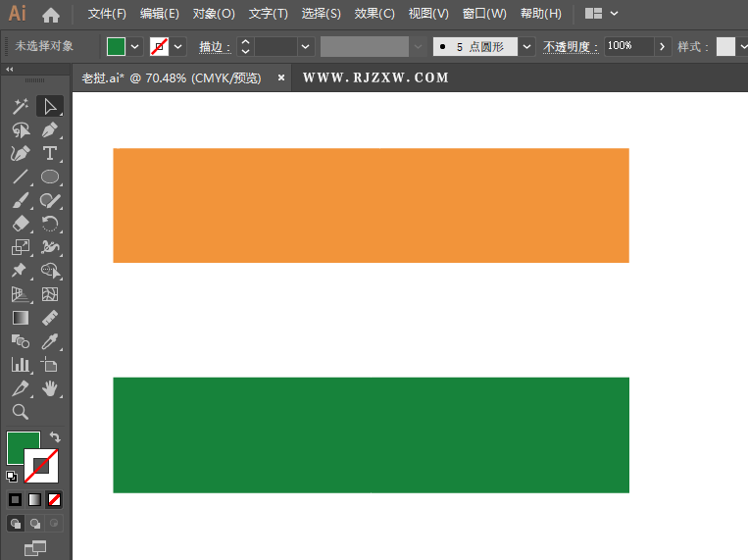Click the Home icon in top bar
The height and width of the screenshot is (560, 748).
51,15
